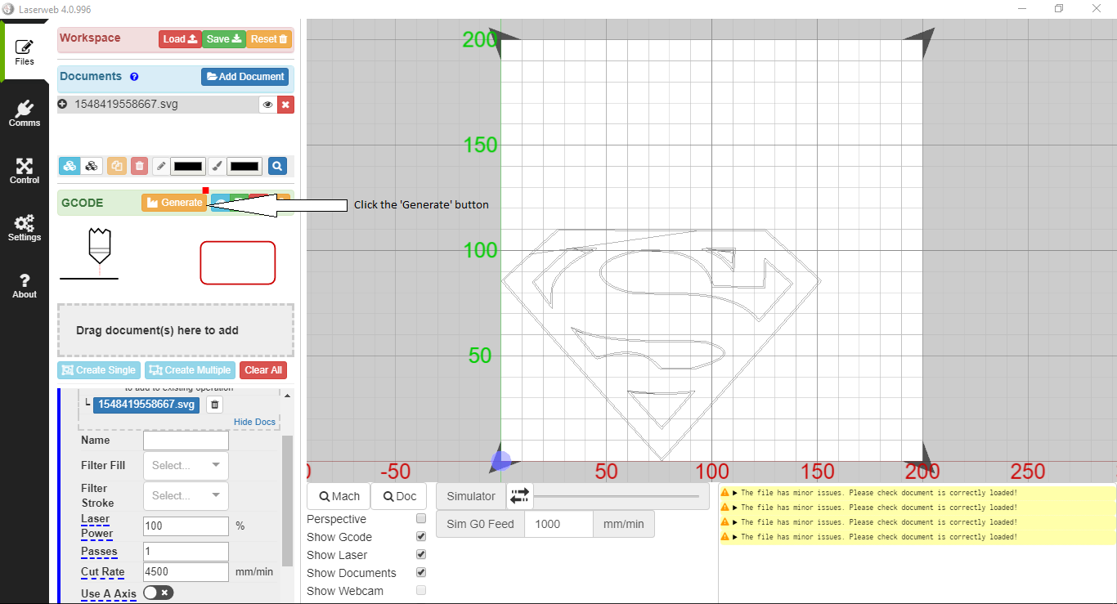This screenshot has height=604, width=1117.
Task: Click the Passes label
Action: 99,552
